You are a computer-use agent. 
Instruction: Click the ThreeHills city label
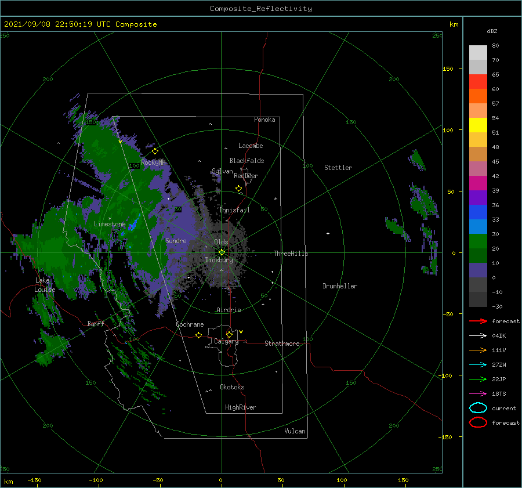coord(291,254)
